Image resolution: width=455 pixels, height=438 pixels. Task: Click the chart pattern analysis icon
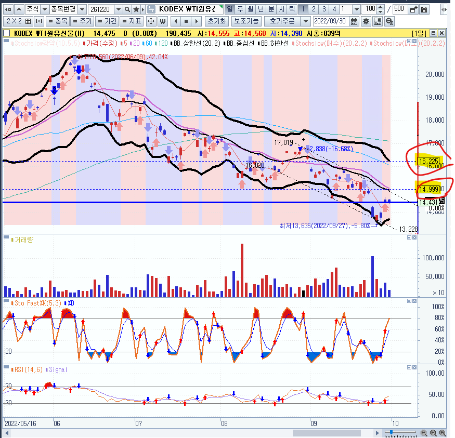tap(377, 21)
